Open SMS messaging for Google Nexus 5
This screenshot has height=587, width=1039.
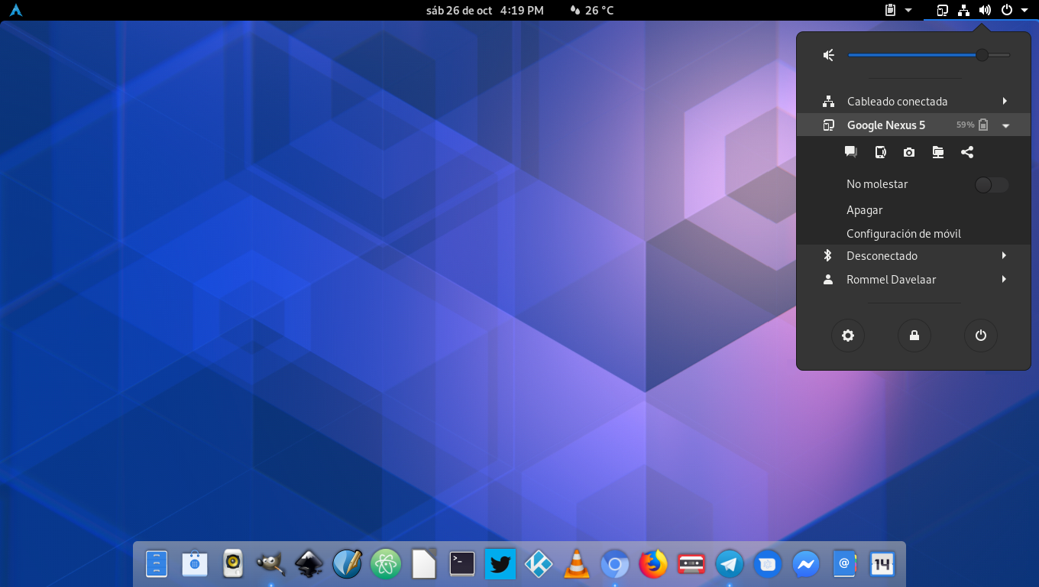click(850, 152)
